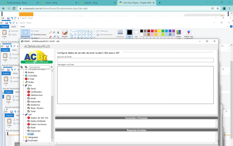Expand the PosPrinter tree node
This screenshot has height=146, width=233.
pos(23,140)
